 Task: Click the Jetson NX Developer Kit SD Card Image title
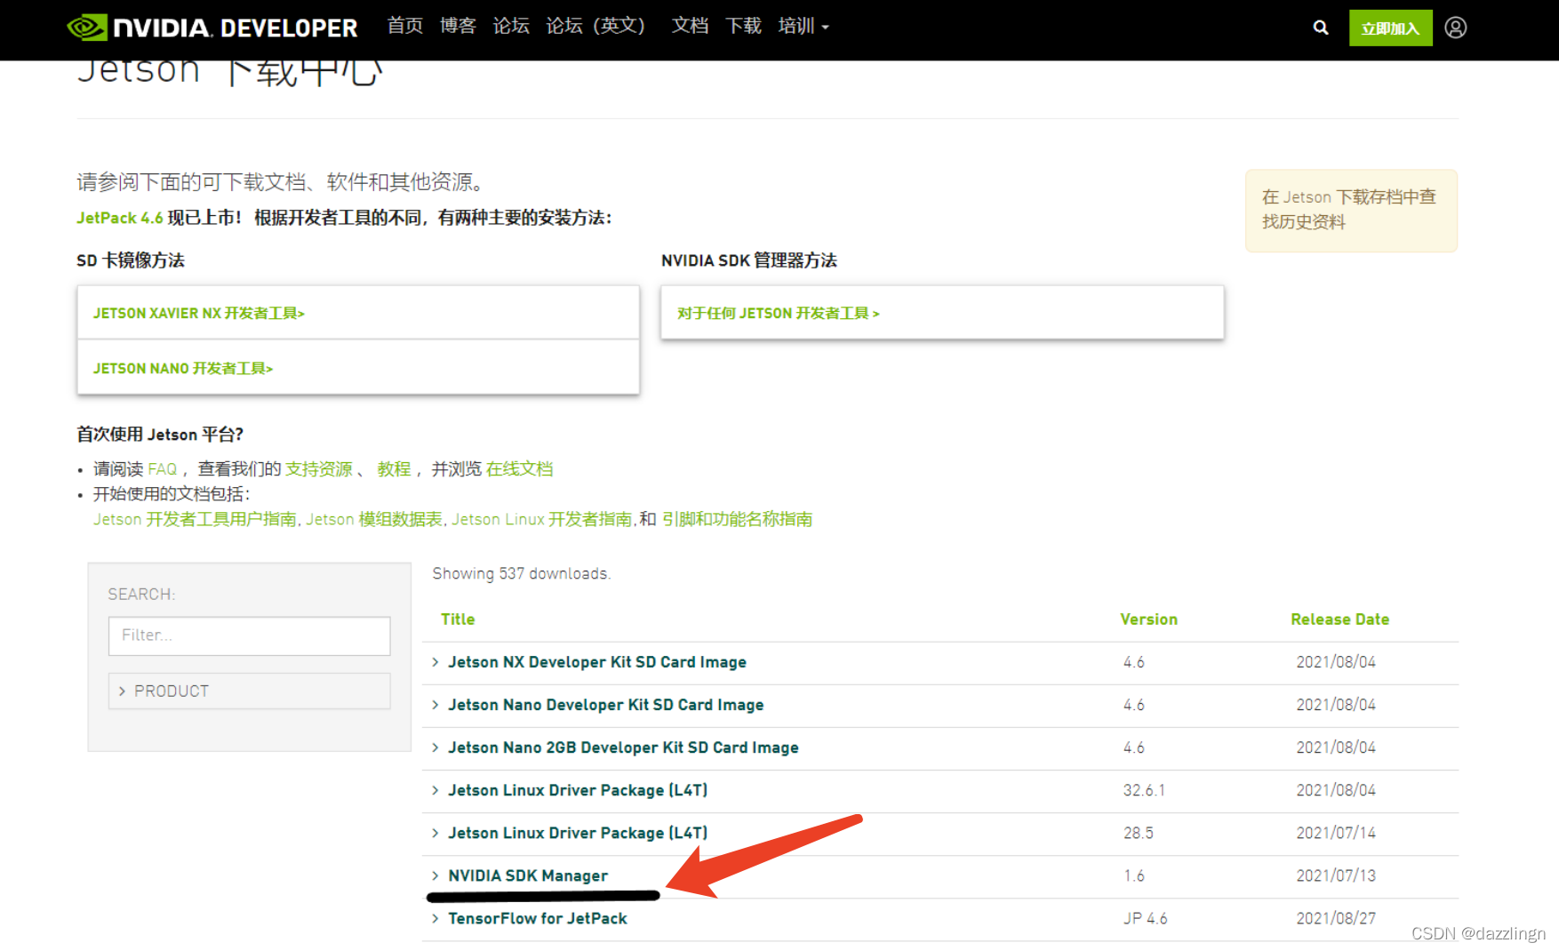point(597,662)
